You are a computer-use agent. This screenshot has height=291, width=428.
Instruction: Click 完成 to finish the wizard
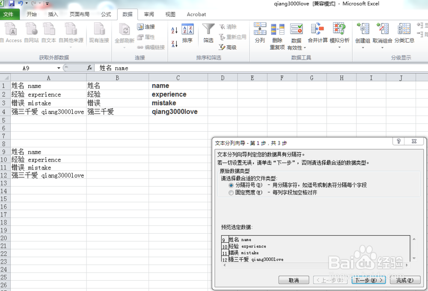(x=405, y=280)
